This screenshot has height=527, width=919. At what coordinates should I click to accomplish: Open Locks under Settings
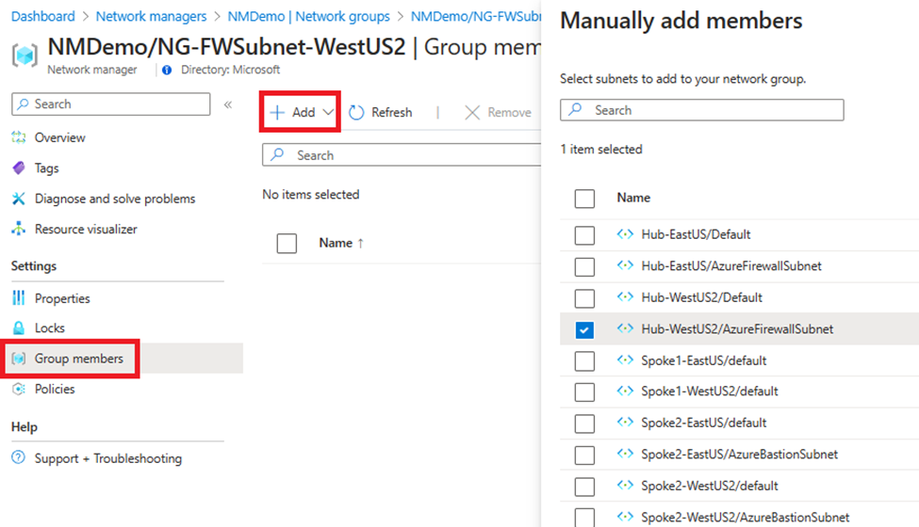[49, 328]
